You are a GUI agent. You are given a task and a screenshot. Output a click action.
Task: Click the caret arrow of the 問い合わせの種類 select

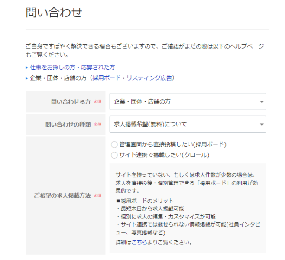click(262, 125)
